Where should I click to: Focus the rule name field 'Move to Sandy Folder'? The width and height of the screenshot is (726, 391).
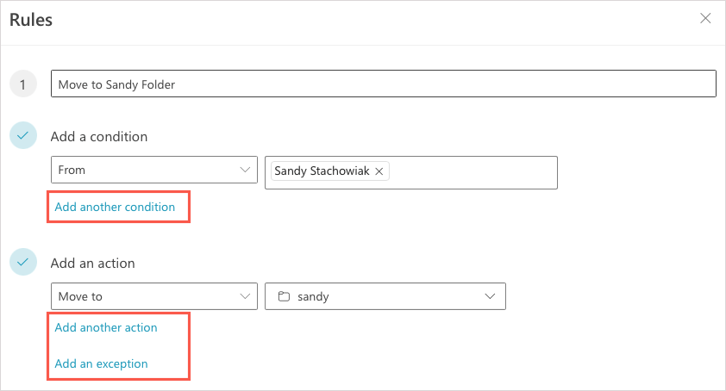pyautogui.click(x=384, y=84)
